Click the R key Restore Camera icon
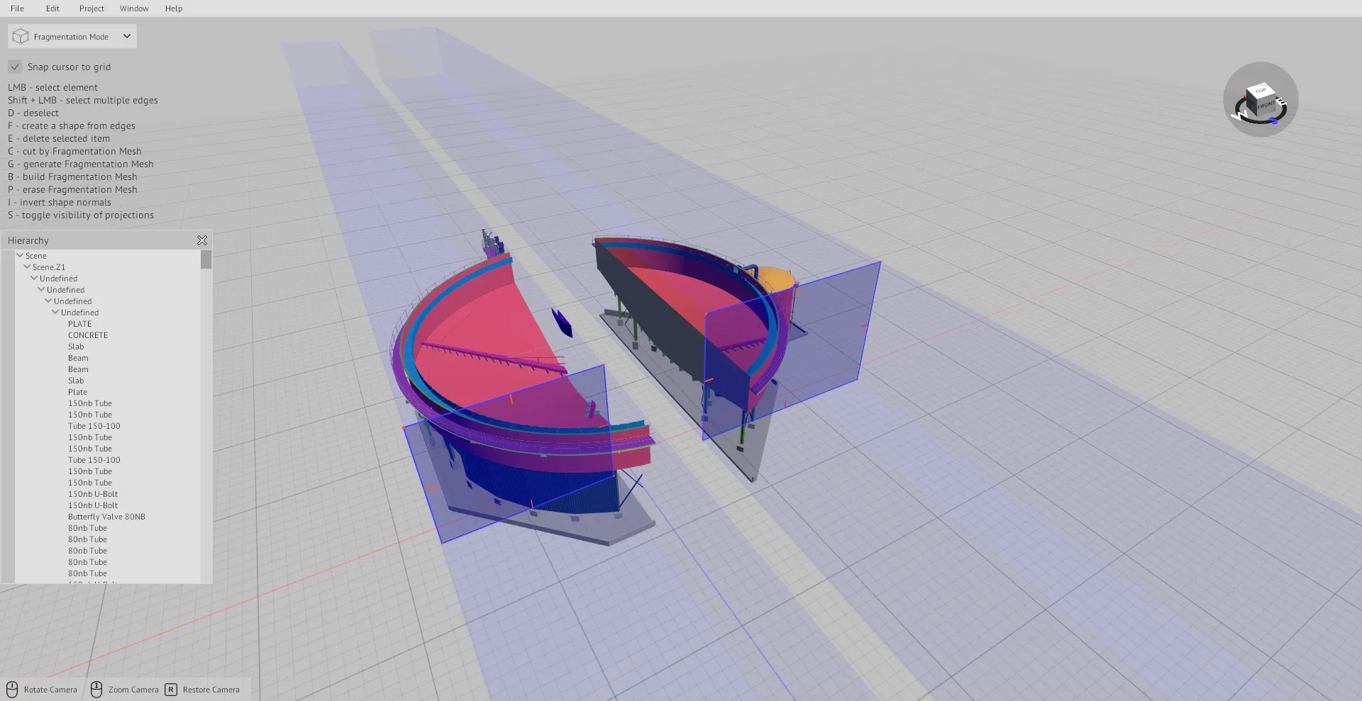This screenshot has width=1362, height=701. pyautogui.click(x=171, y=690)
